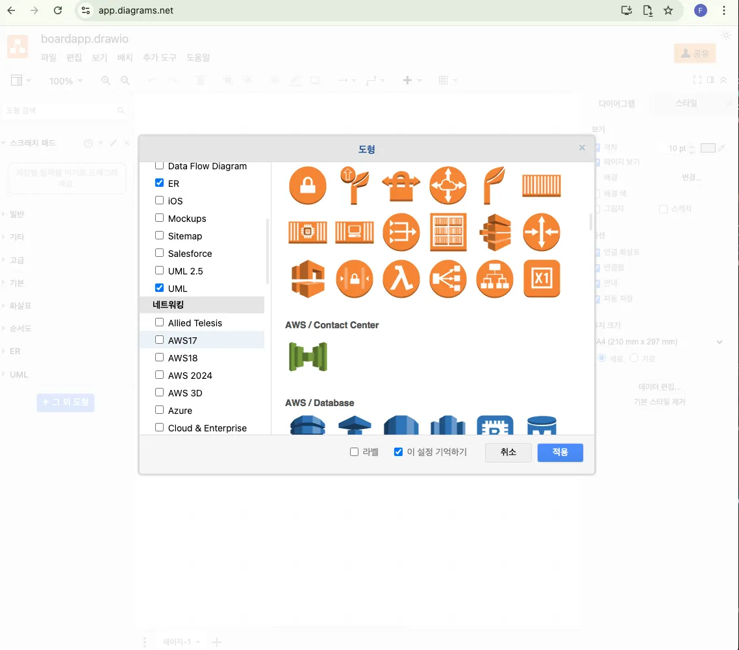Select the container icon with monitor symbol
Image resolution: width=739 pixels, height=650 pixels.
pos(355,232)
